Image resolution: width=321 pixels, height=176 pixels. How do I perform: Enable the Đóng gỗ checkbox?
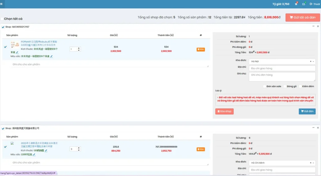[x=285, y=86]
